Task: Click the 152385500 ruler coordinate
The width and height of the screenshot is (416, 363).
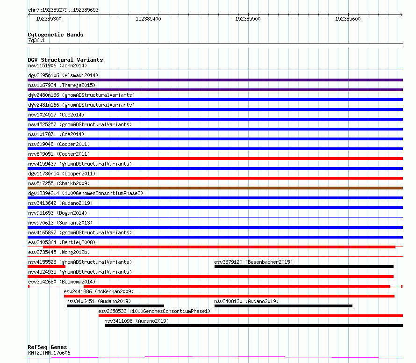Action: pos(248,19)
